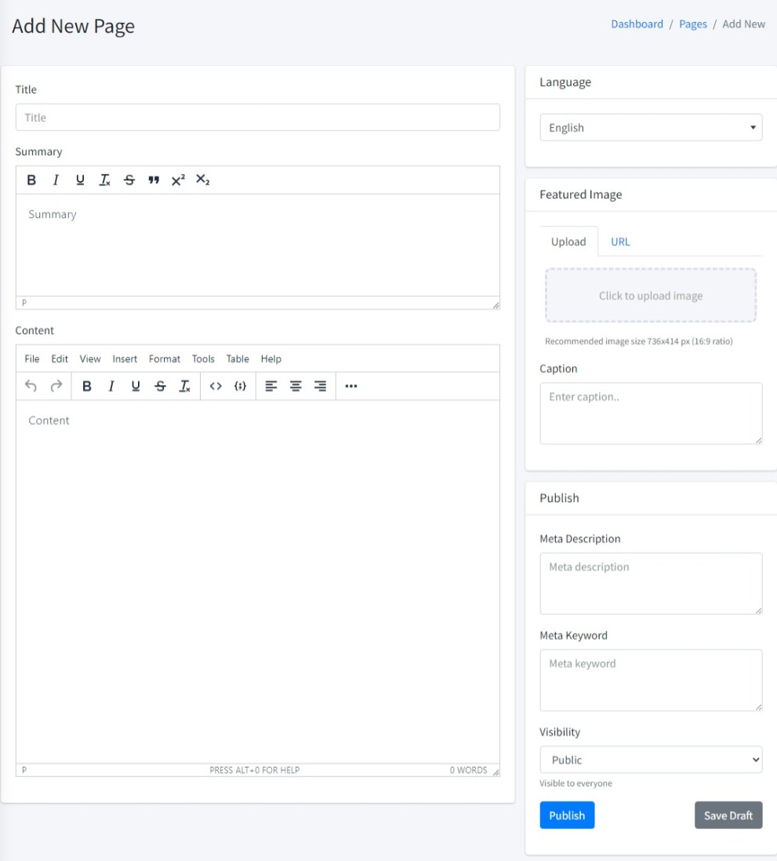Click into the Title input field

[257, 118]
